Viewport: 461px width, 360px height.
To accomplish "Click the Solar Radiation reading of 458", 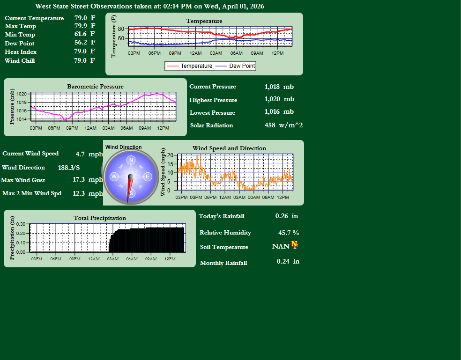I will click(270, 125).
